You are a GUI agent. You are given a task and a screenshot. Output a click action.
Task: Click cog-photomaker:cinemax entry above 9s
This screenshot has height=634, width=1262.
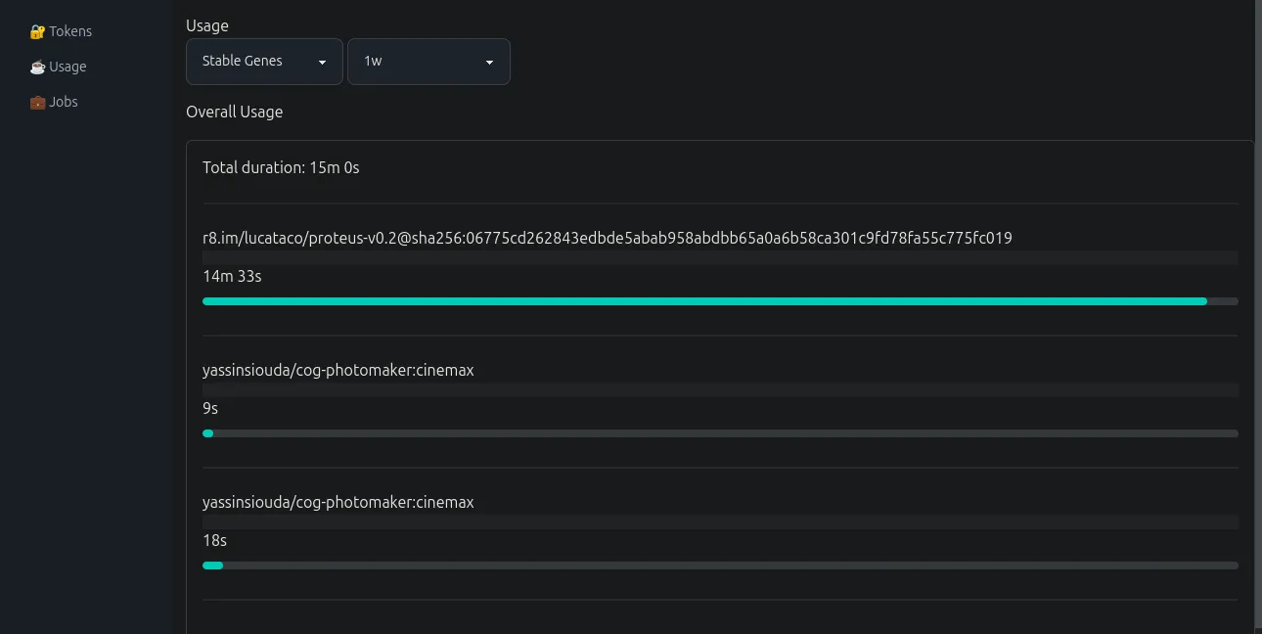338,370
